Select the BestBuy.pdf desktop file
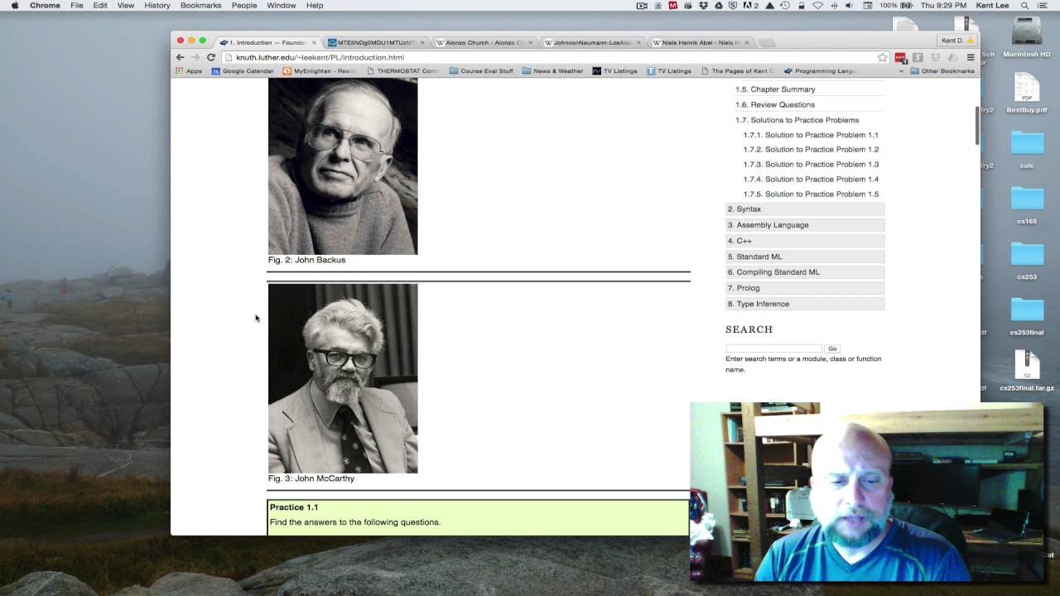The image size is (1060, 596). 1027,93
